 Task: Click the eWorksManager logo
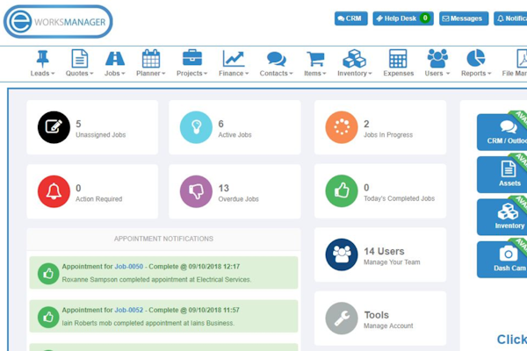[x=58, y=21]
